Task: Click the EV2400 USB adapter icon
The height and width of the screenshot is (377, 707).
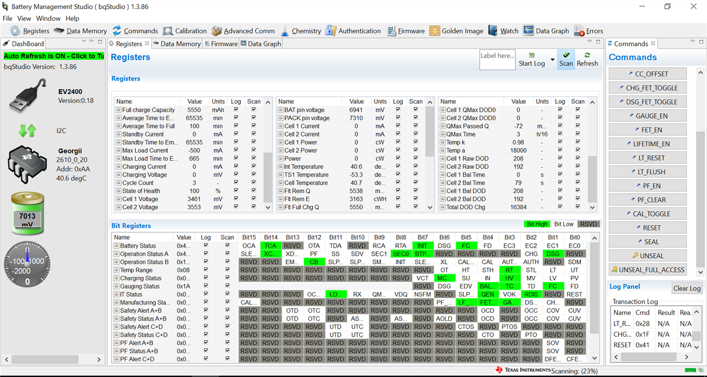Action: point(28,96)
